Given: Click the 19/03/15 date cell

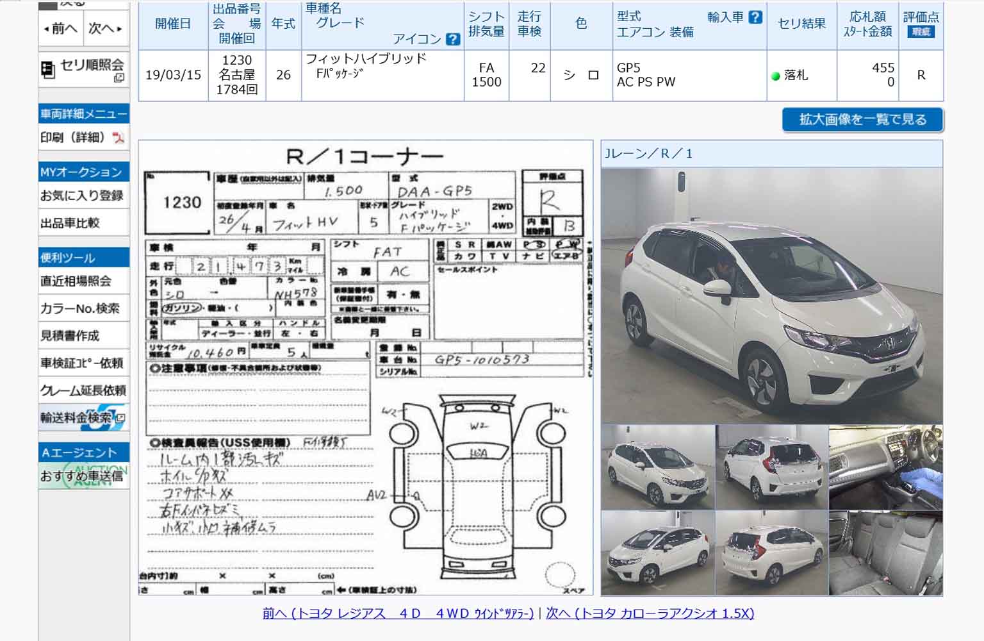Looking at the screenshot, I should click(x=173, y=75).
